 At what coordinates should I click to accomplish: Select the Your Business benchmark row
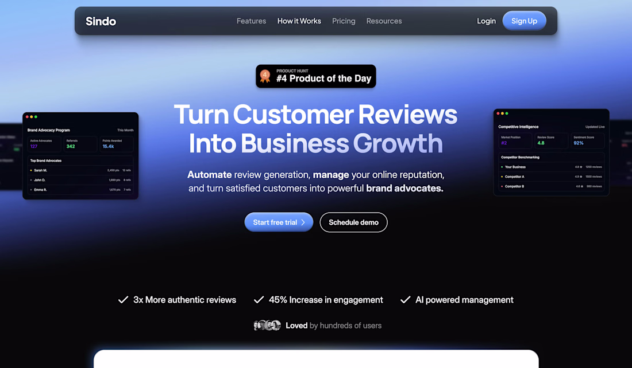tap(551, 167)
